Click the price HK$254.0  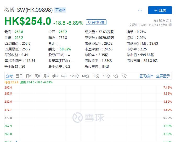(x=28, y=21)
